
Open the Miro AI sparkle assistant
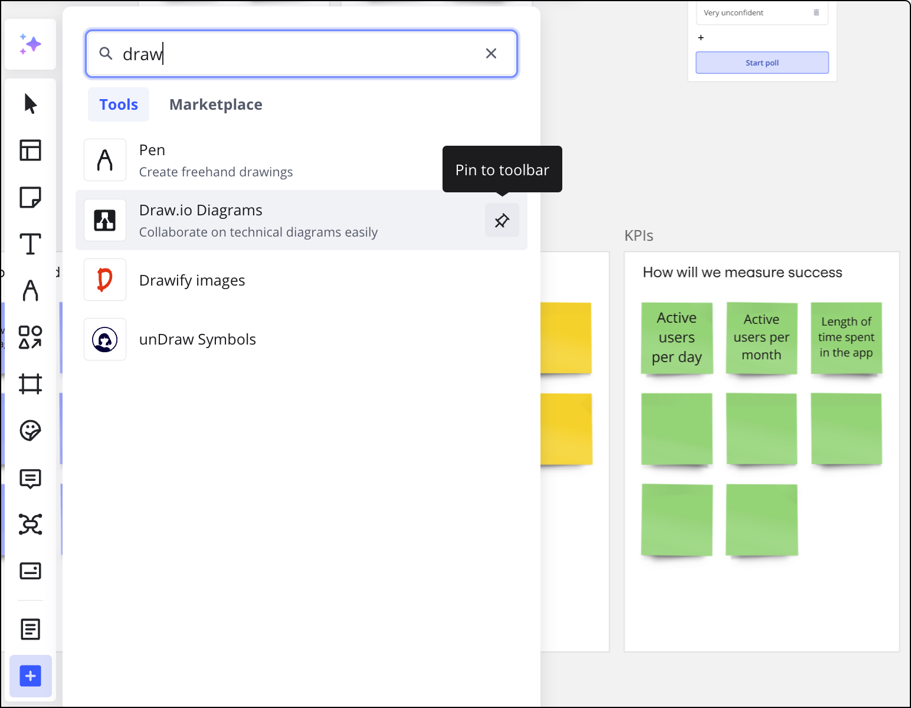click(x=30, y=44)
